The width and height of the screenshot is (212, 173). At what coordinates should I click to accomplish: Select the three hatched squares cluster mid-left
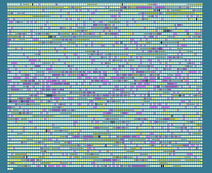click(49, 95)
